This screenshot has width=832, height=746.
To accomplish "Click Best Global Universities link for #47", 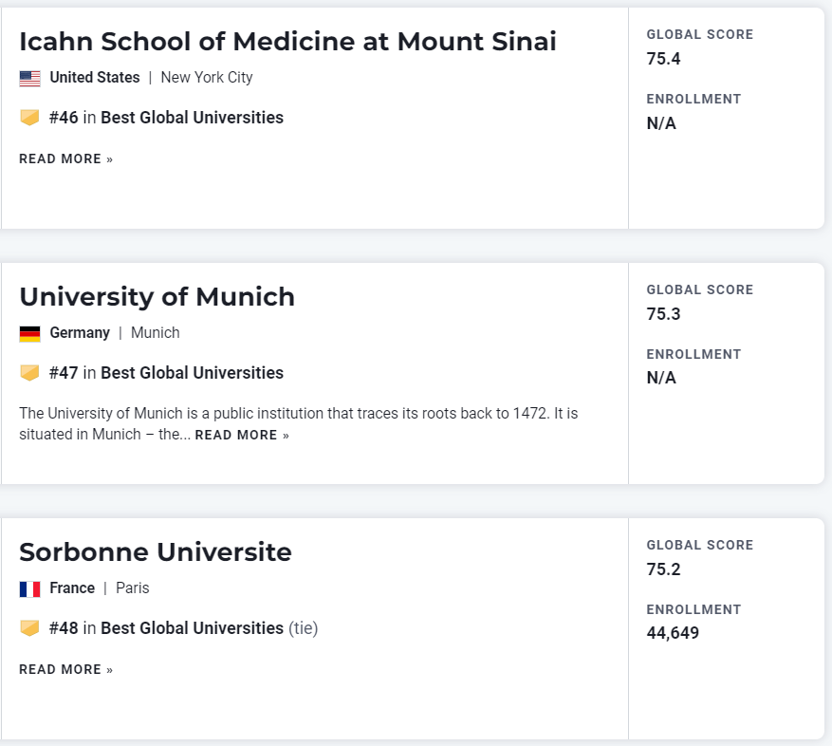I will point(192,373).
